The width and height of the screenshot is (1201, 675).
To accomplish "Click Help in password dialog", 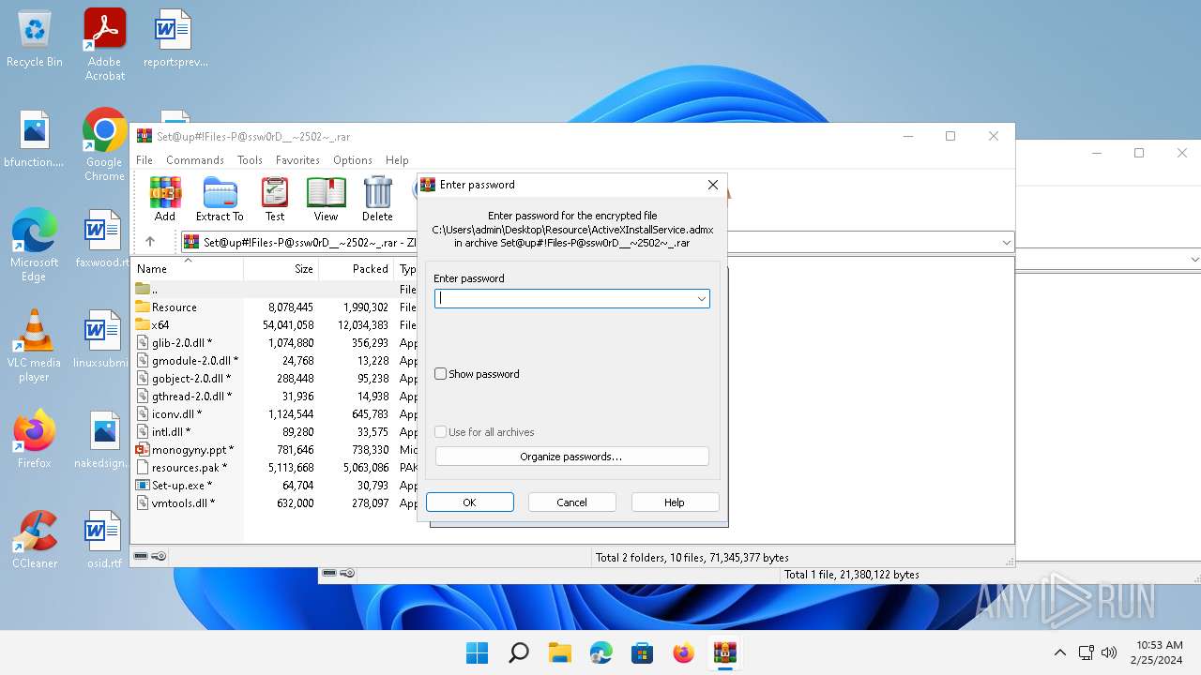I will 675,502.
